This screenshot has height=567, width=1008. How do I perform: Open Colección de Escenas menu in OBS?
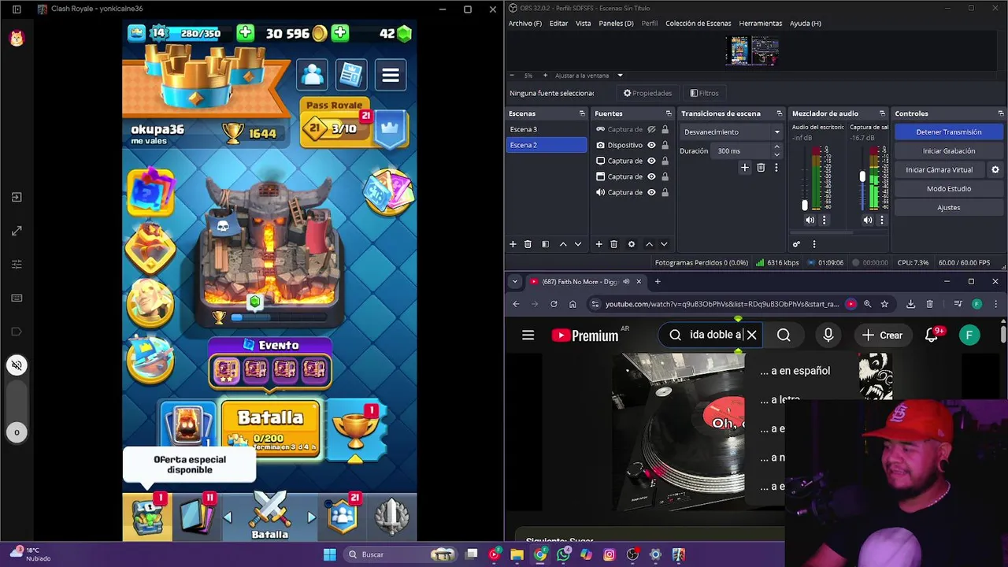click(x=698, y=23)
